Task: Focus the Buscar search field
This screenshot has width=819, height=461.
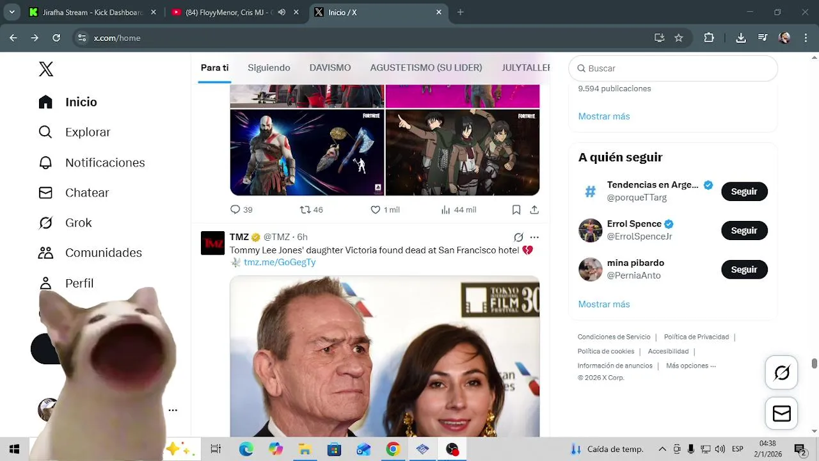Action: pos(673,69)
